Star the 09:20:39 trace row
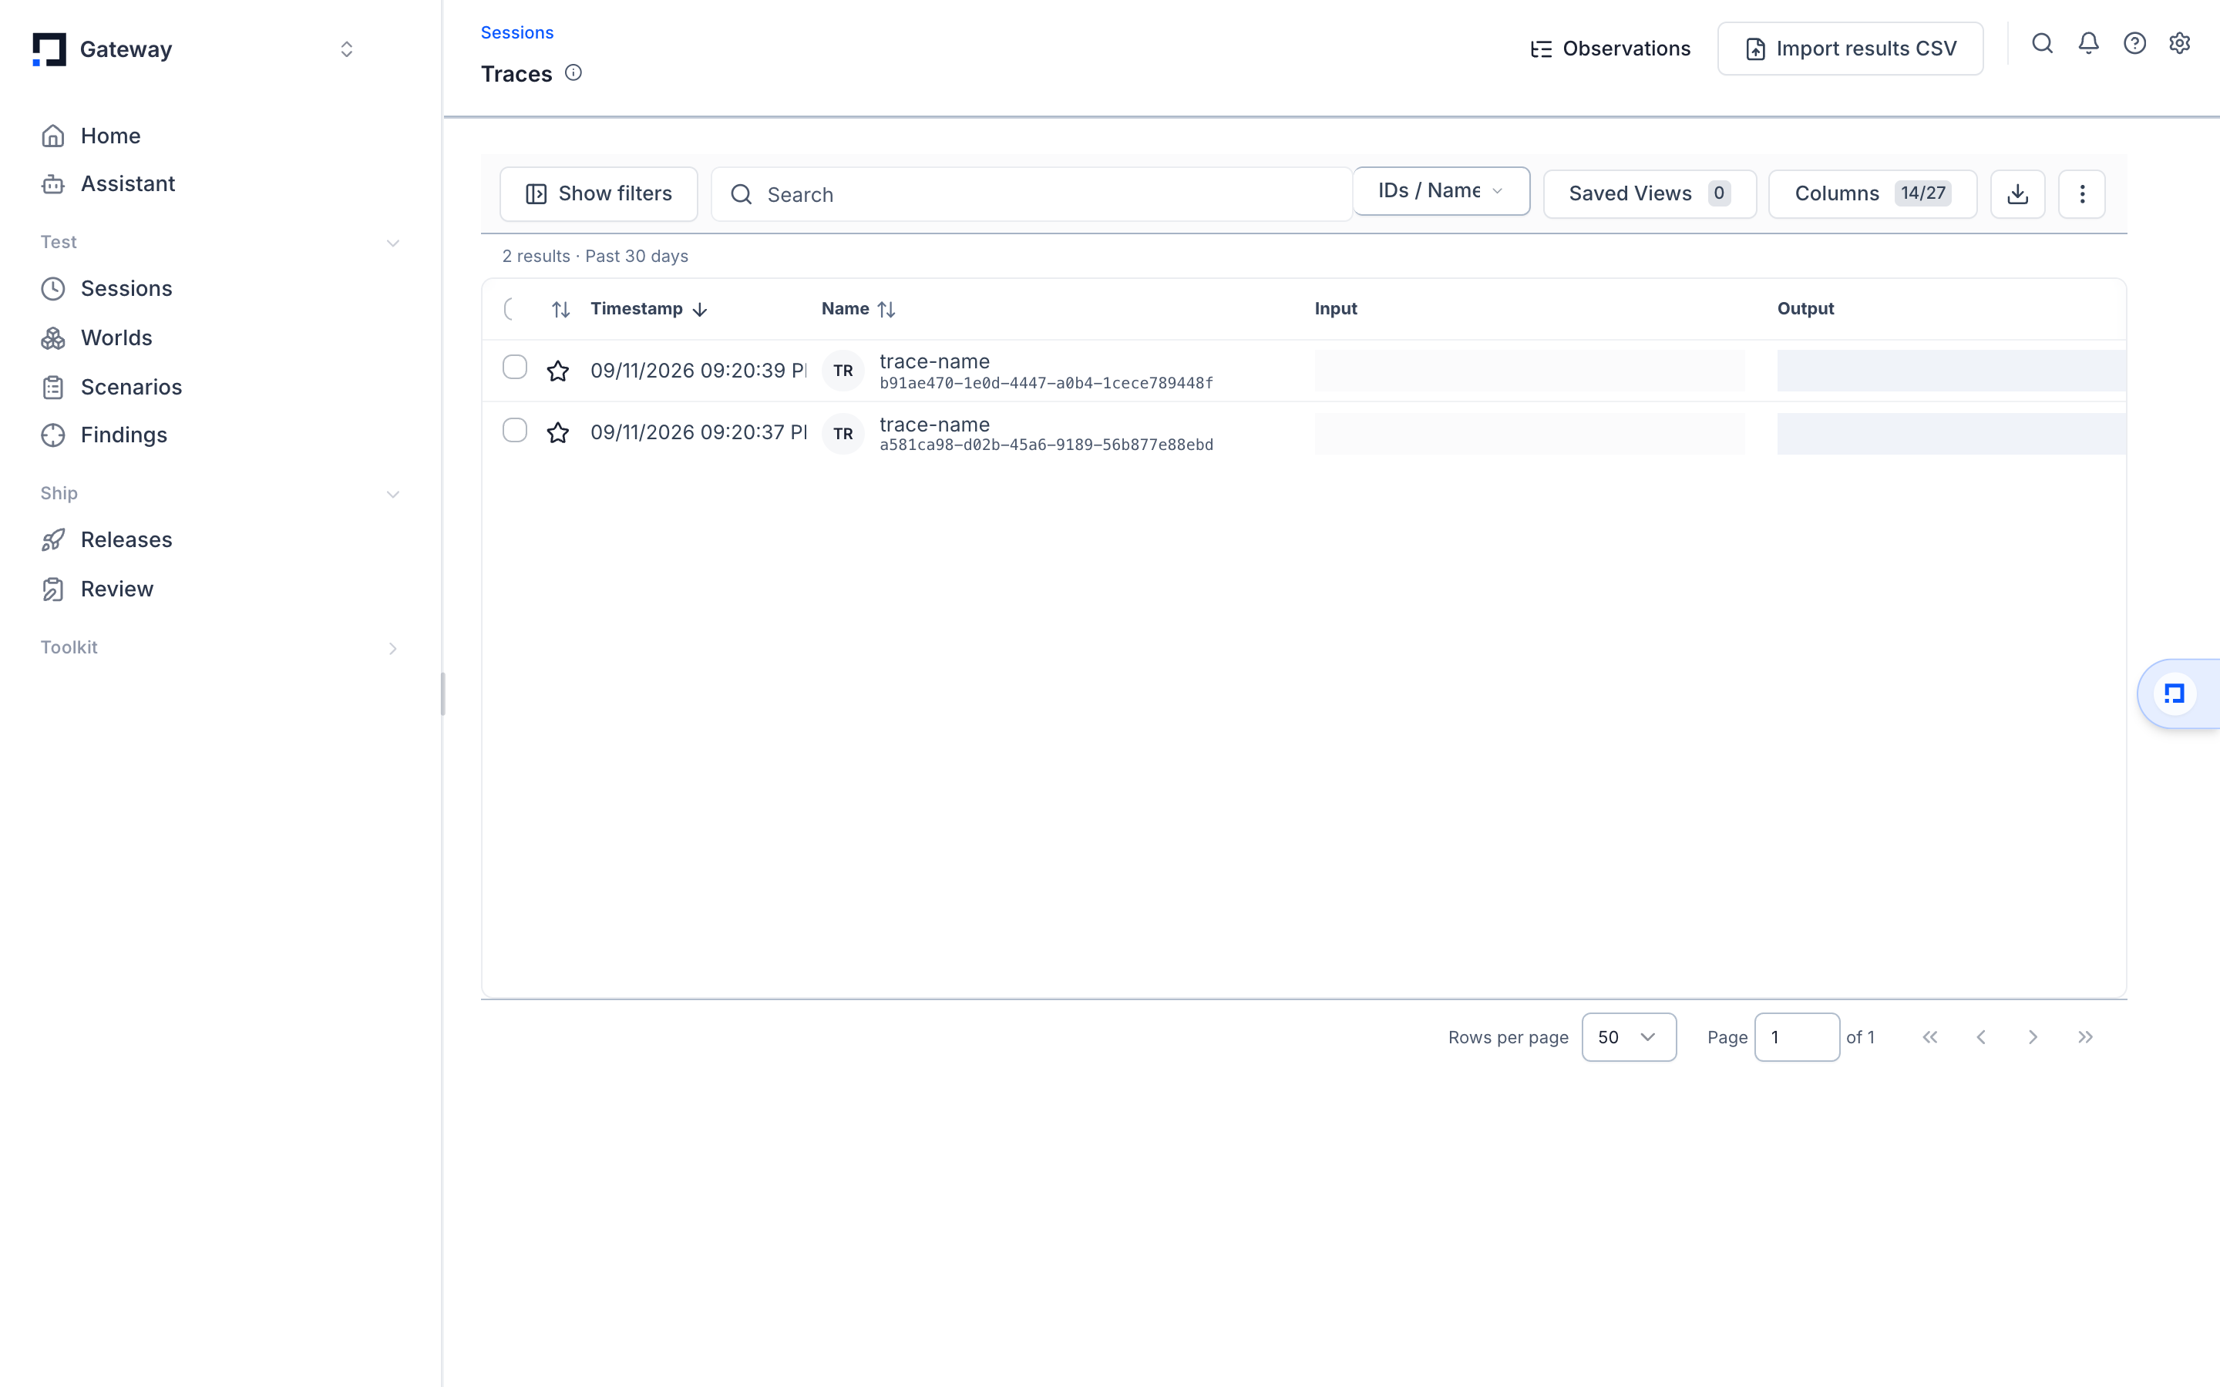Screen dimensions: 2220x1387 [x=558, y=371]
